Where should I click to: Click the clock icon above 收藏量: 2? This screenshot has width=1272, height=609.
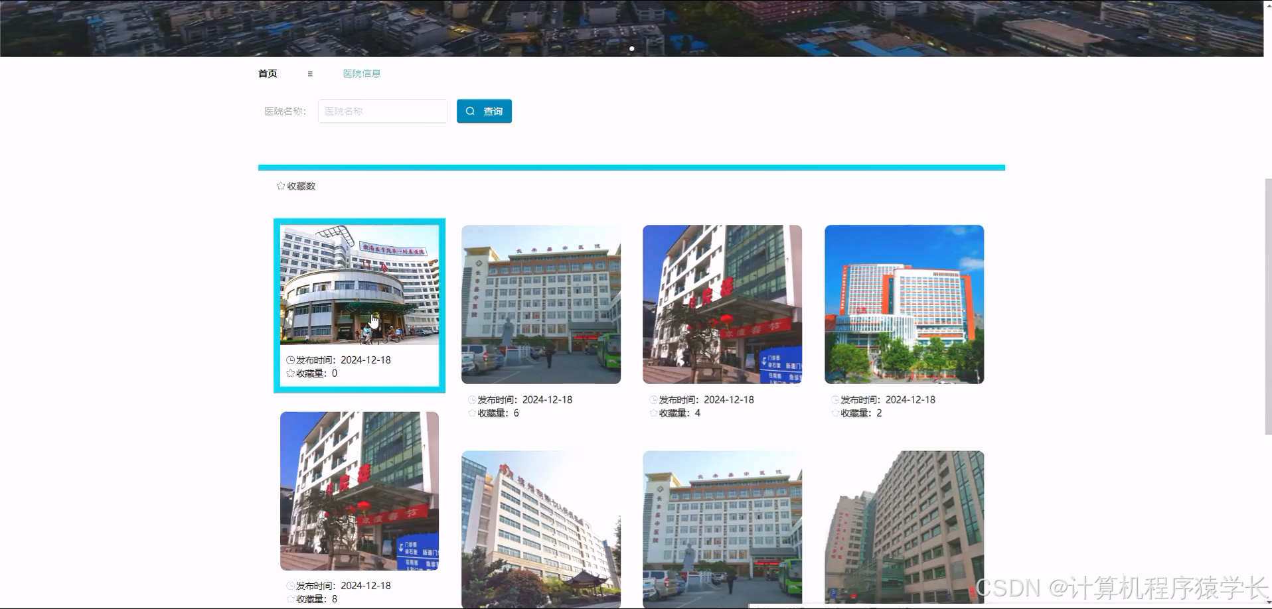point(835,400)
